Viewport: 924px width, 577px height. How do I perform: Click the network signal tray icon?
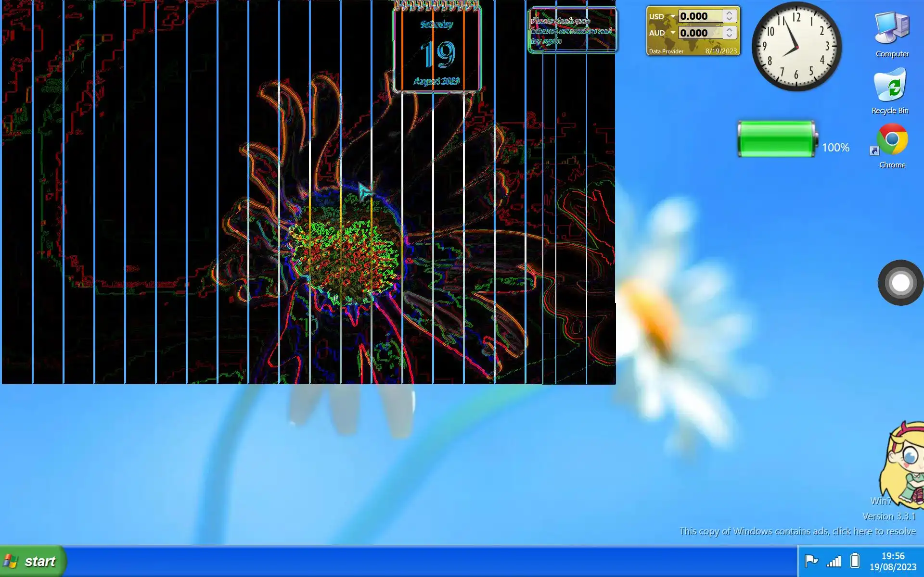(834, 561)
